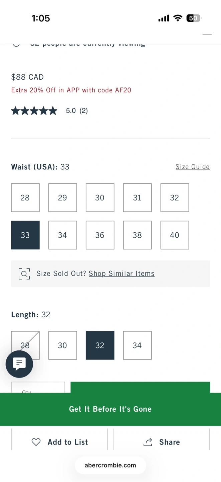Open the Qty quantity selector

click(38, 388)
